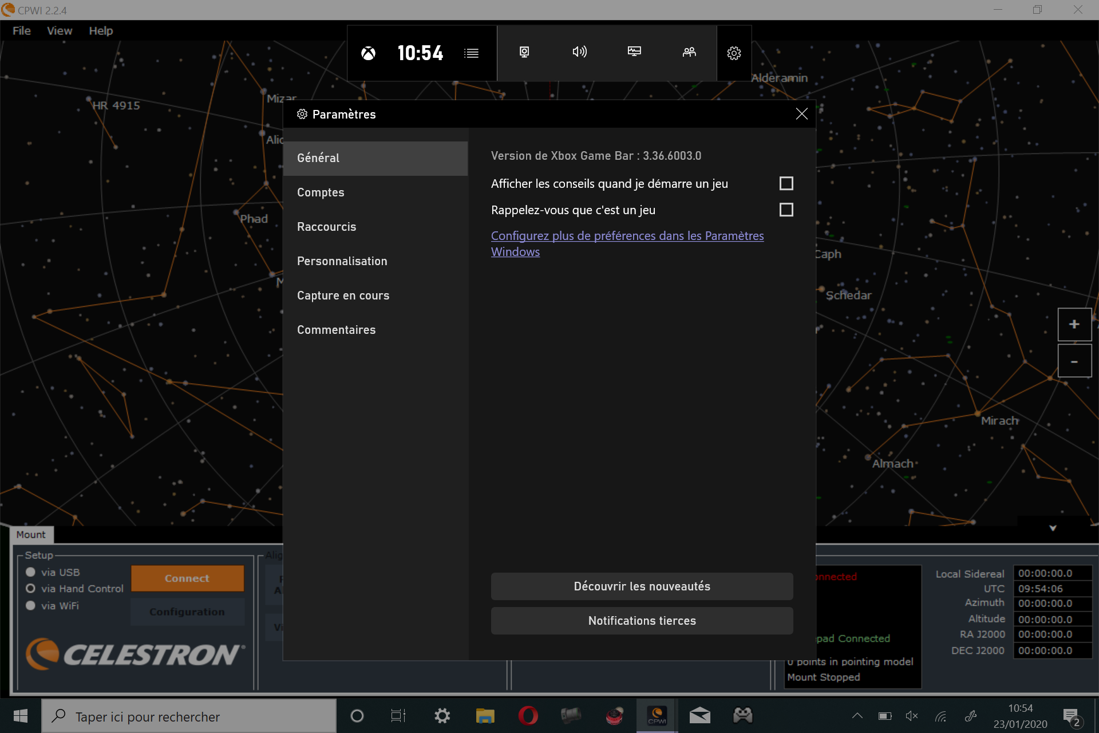Open File Explorer on the taskbar
This screenshot has width=1099, height=733.
tap(485, 716)
